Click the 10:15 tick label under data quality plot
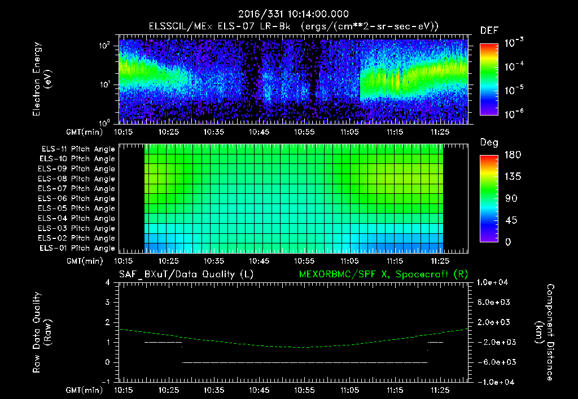The width and height of the screenshot is (578, 399). (124, 390)
